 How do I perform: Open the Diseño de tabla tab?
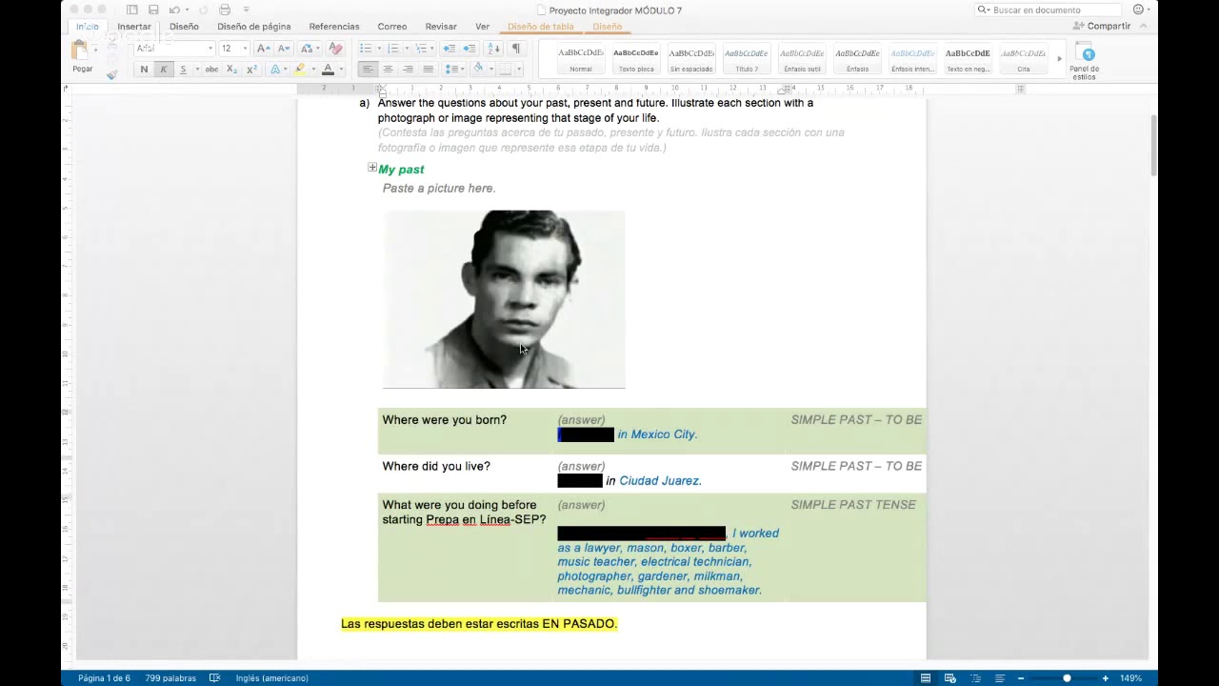(x=541, y=27)
